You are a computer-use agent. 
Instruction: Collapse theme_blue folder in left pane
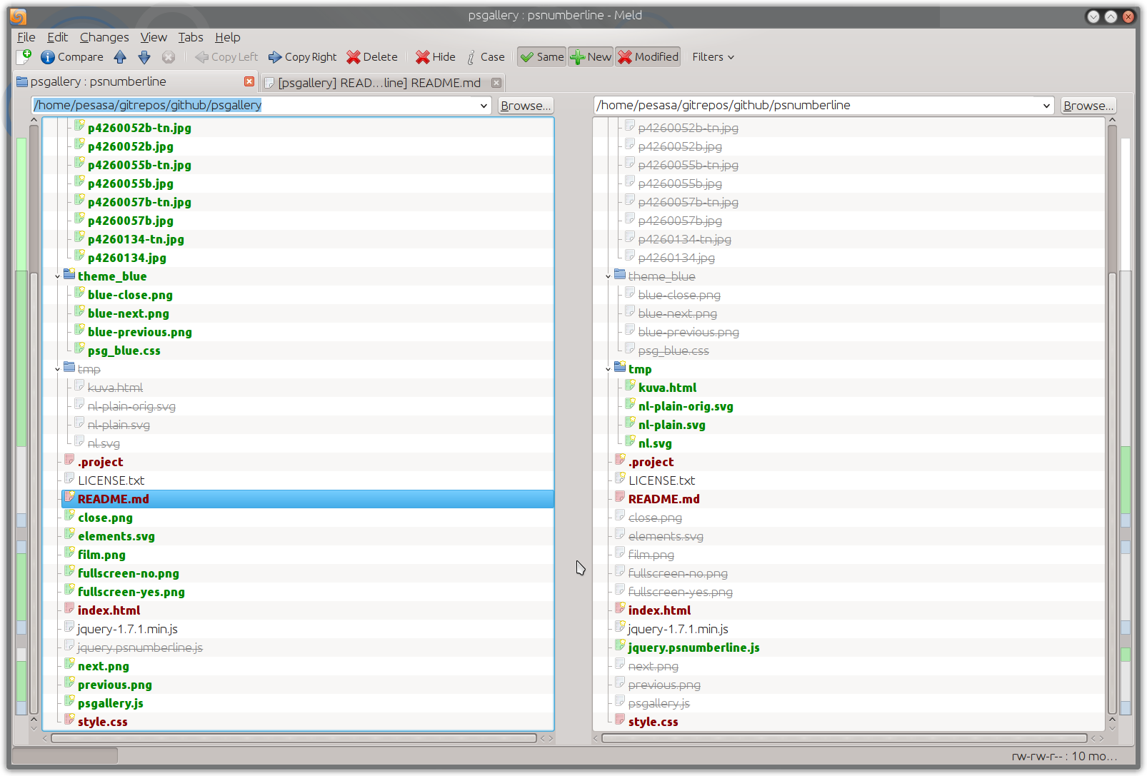tap(57, 276)
